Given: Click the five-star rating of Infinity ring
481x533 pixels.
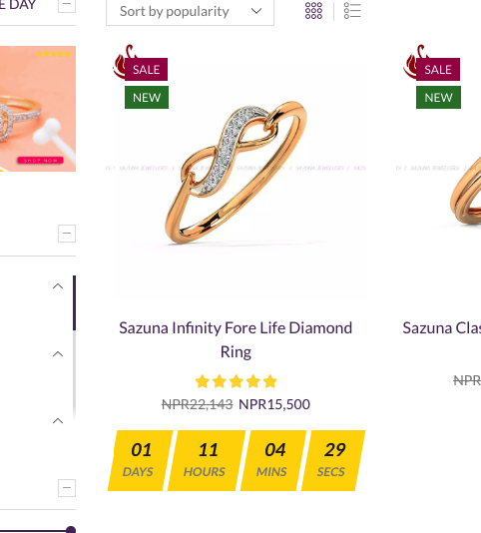Looking at the screenshot, I should point(236,381).
